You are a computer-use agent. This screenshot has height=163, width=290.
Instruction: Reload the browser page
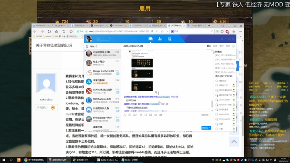(49, 31)
